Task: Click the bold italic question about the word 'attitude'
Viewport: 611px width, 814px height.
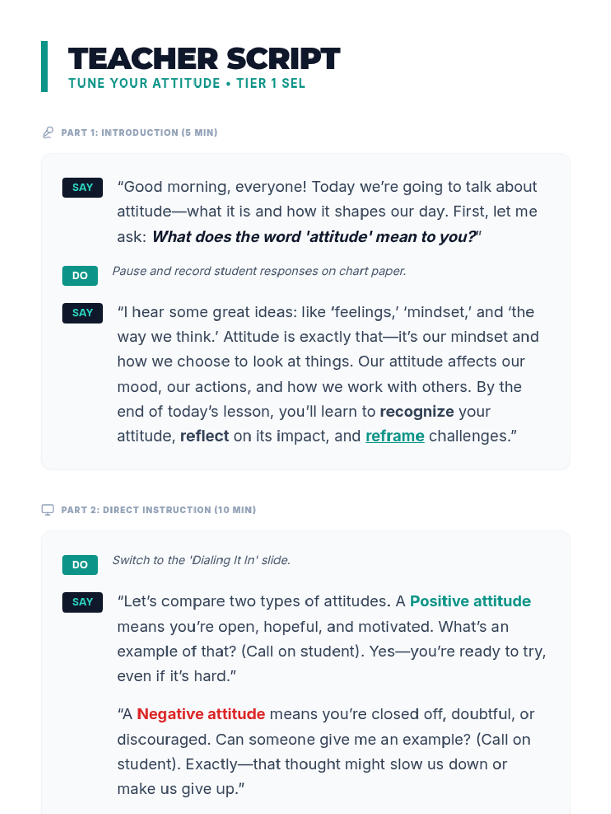Action: (315, 237)
